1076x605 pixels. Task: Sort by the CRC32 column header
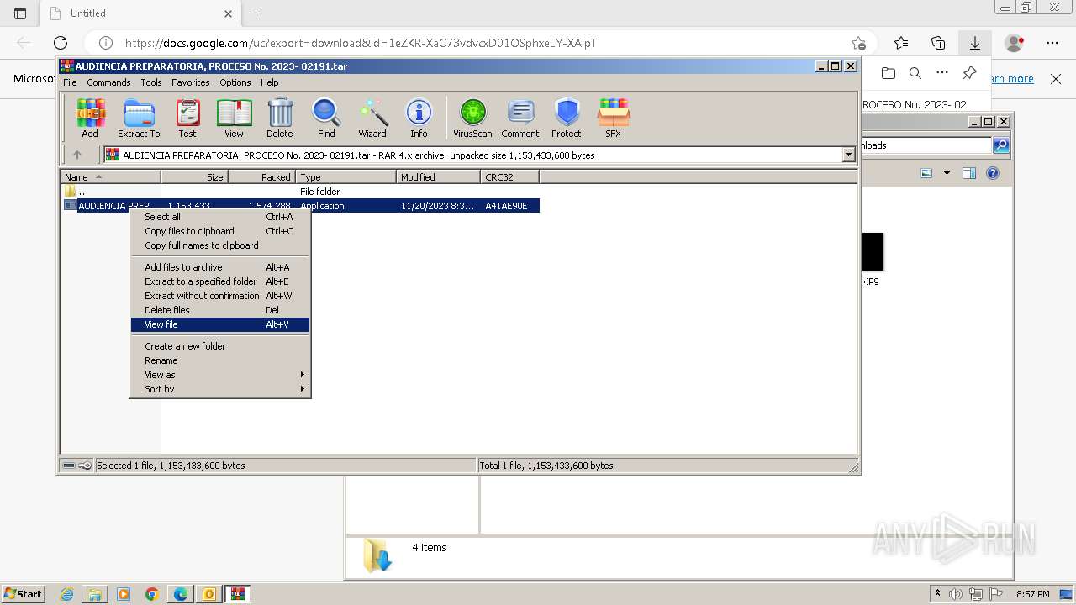click(509, 176)
